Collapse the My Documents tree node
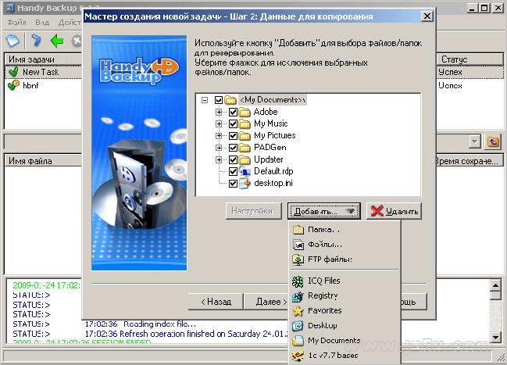 click(x=205, y=100)
